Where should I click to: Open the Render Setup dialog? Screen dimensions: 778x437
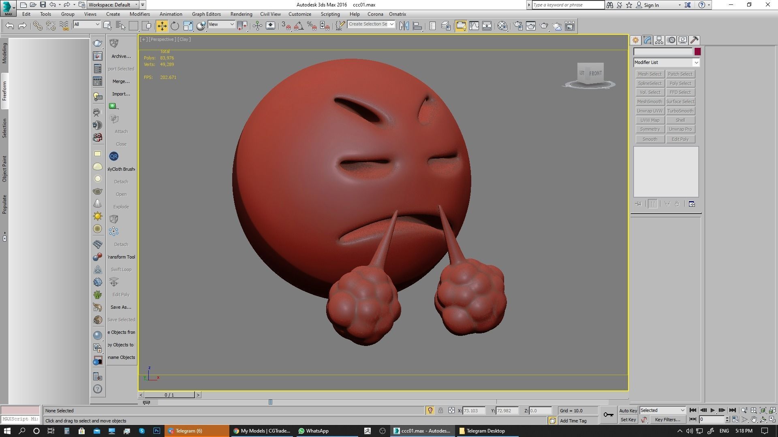518,26
